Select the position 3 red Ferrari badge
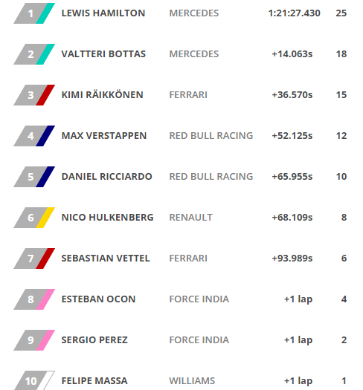 [34, 95]
